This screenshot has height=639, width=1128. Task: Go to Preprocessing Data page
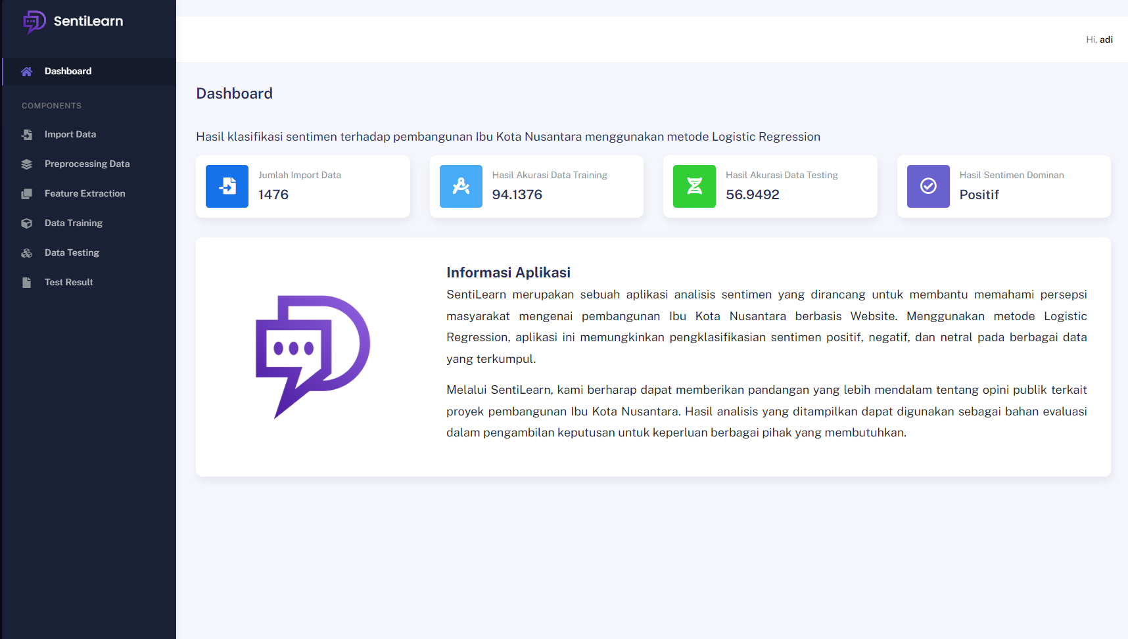pos(87,164)
